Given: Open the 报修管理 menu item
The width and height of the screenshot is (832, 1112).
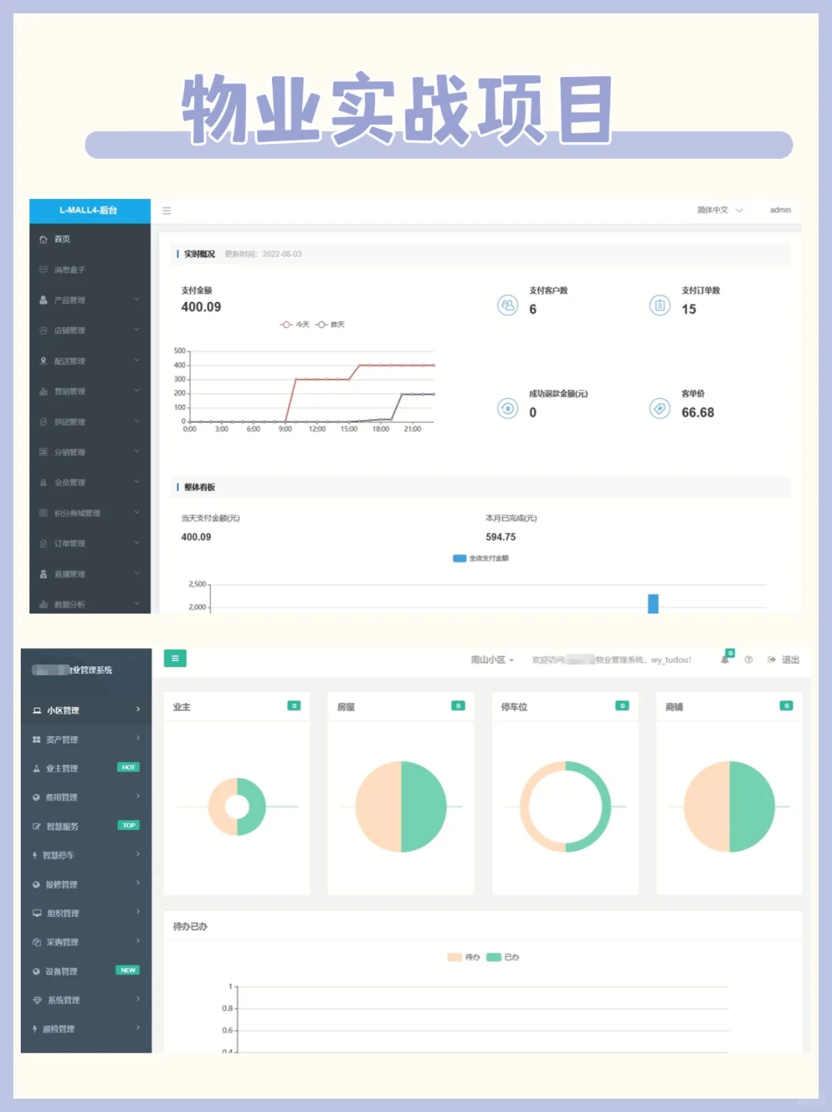Looking at the screenshot, I should [86, 885].
